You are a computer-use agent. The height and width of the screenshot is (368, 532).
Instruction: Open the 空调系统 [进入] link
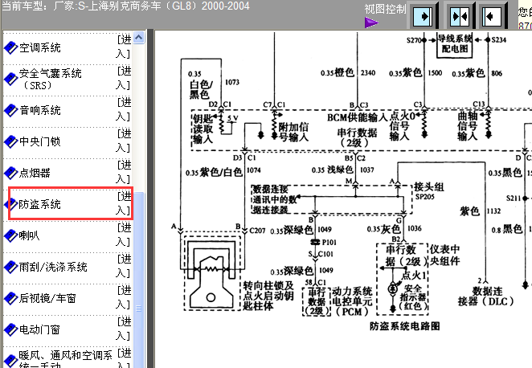(124, 47)
